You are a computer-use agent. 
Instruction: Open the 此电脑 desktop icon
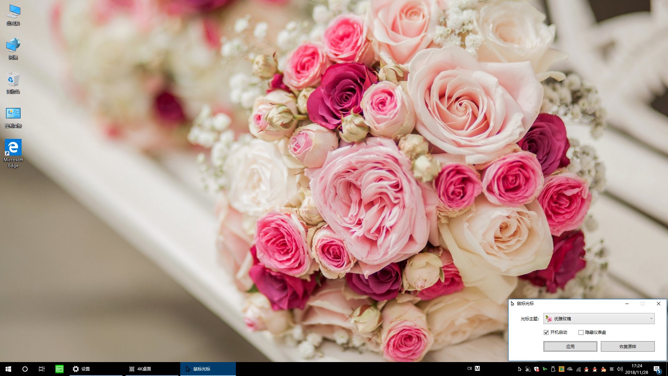coord(13,15)
